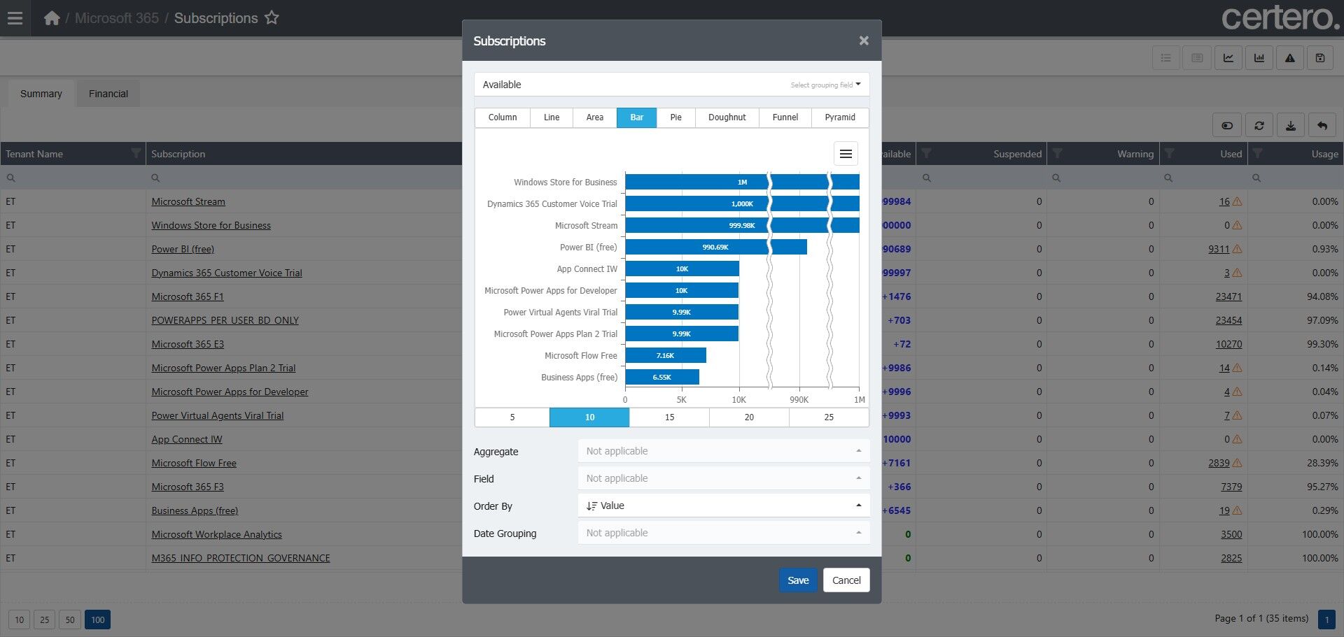1344x637 pixels.
Task: Open the Microsoft Stream subscription link
Action: tap(188, 201)
